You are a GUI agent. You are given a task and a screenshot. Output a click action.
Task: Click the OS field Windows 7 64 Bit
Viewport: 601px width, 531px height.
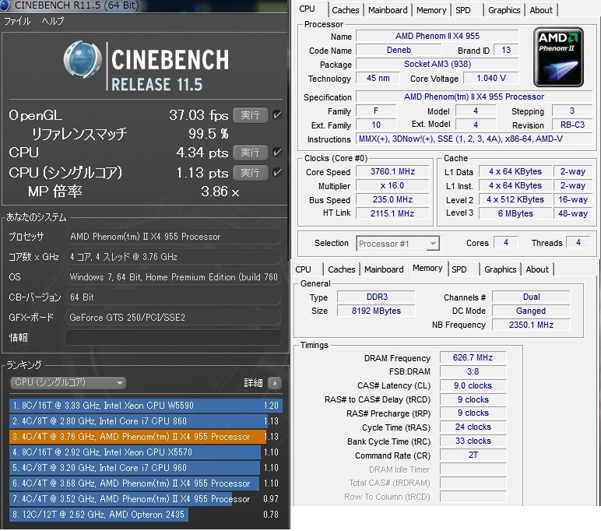point(174,277)
